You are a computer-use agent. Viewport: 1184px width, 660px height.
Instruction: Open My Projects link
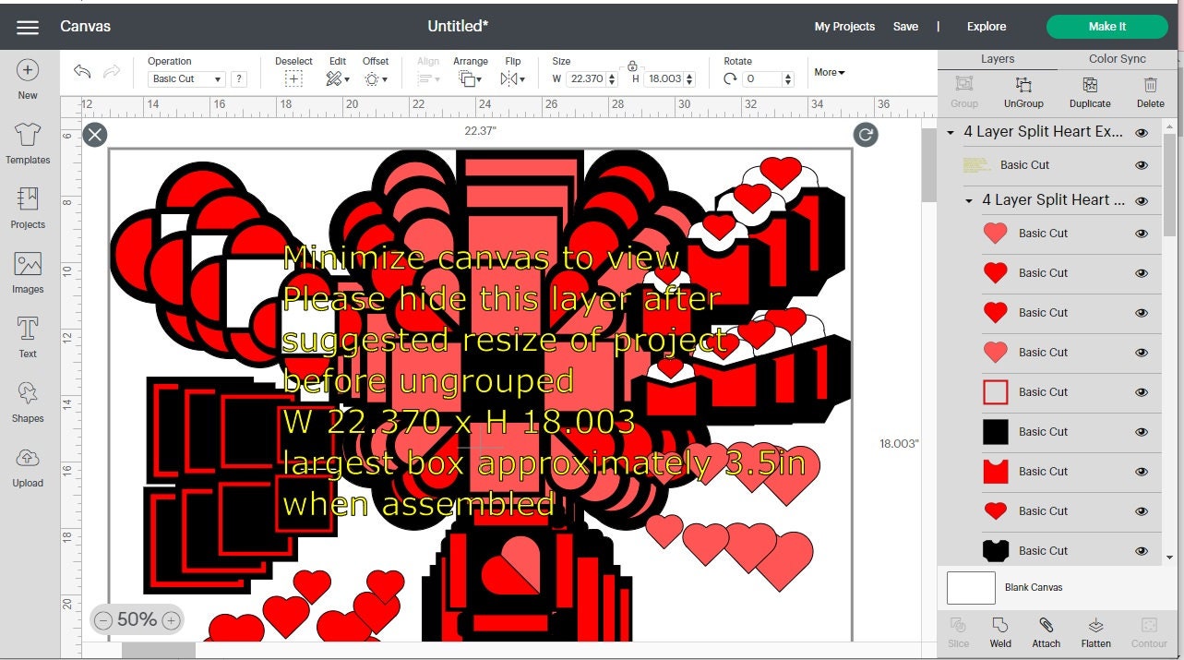(x=844, y=27)
